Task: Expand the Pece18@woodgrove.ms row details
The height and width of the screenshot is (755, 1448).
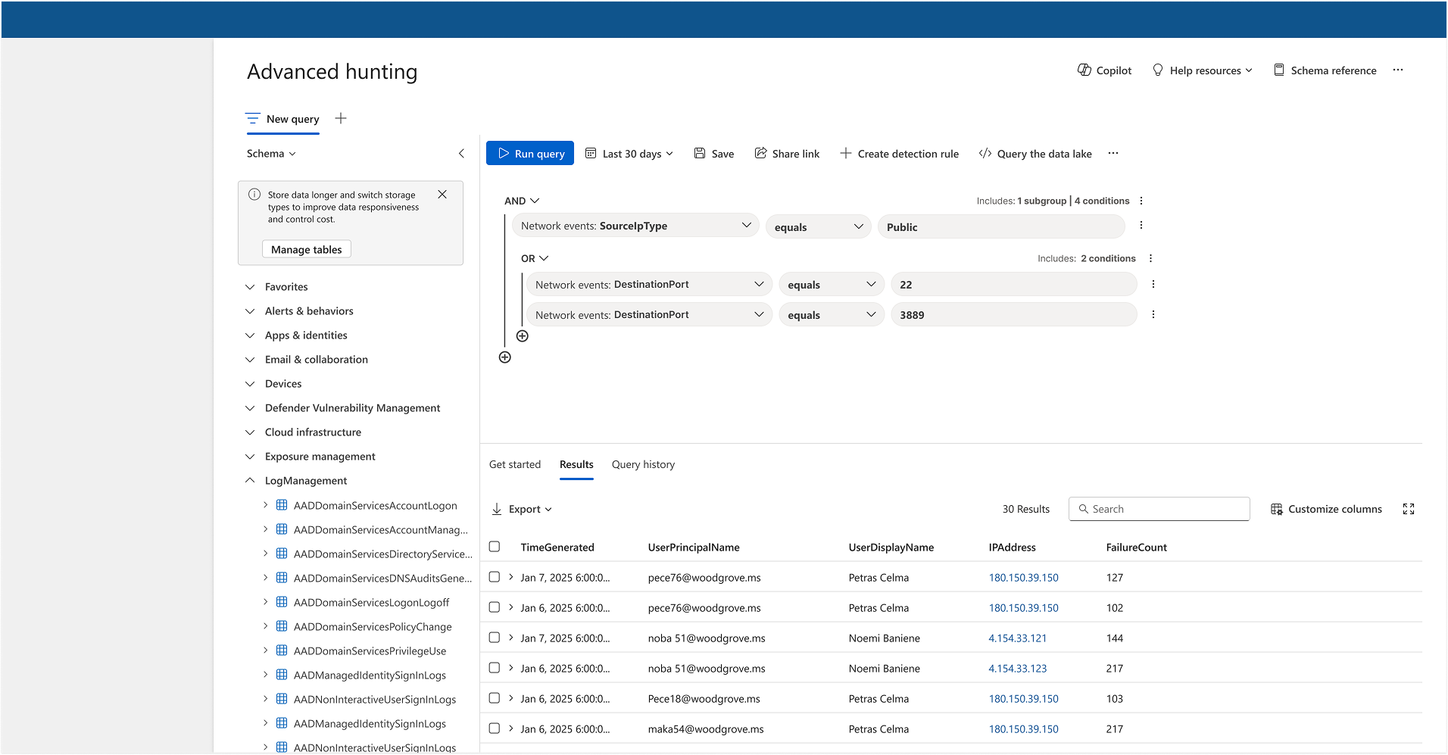Action: 511,698
